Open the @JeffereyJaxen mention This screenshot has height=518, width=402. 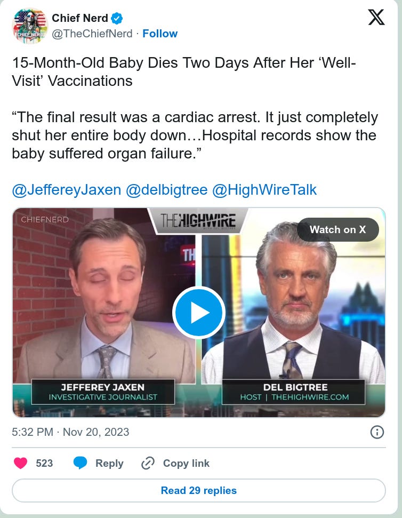click(x=67, y=190)
